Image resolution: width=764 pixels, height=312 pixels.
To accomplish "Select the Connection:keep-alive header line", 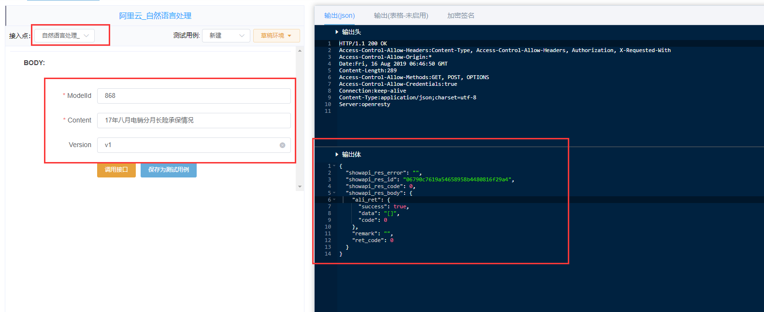I will 373,91.
